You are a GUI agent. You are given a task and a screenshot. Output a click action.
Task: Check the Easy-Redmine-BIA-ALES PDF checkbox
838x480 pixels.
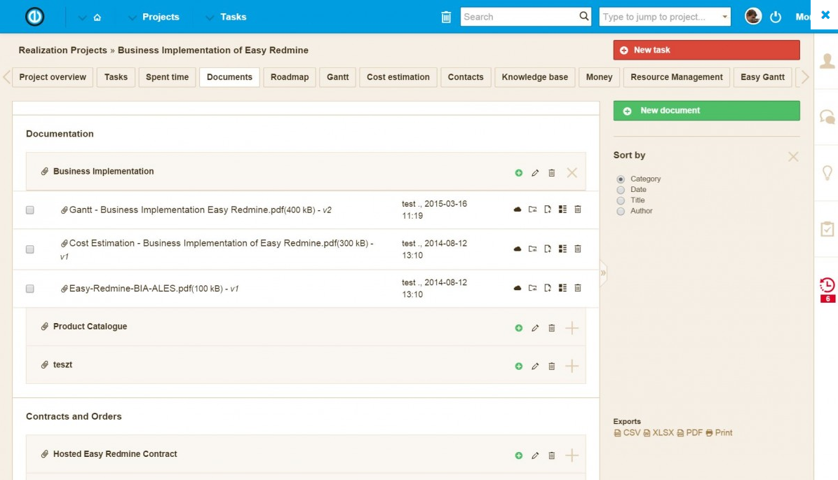30,288
